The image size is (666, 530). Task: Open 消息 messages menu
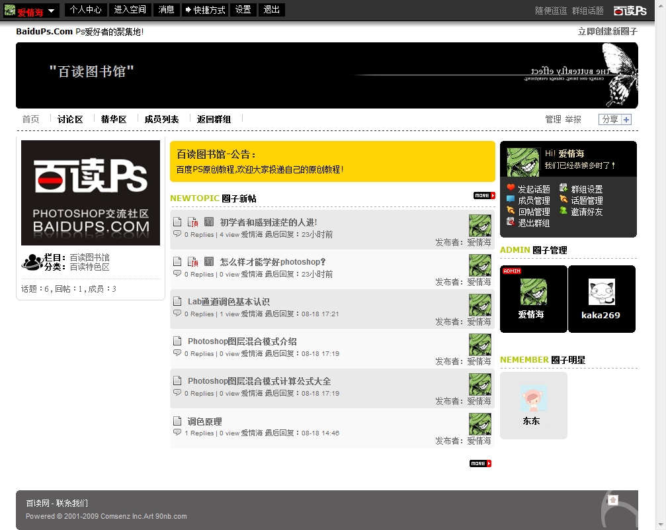[x=166, y=9]
